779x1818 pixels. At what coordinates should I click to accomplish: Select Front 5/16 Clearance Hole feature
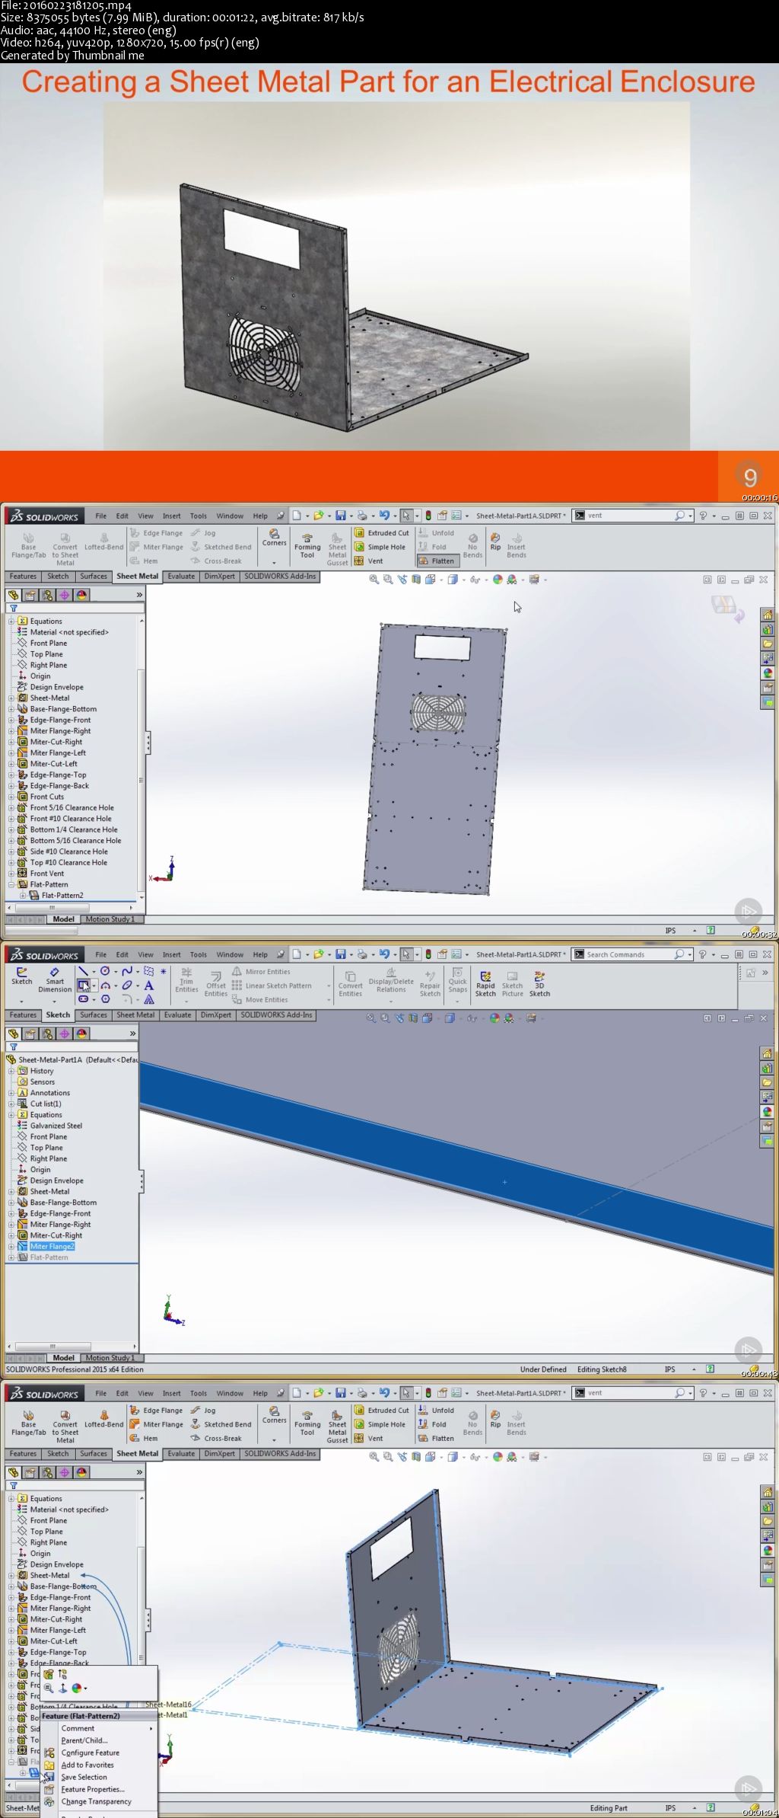(x=72, y=807)
